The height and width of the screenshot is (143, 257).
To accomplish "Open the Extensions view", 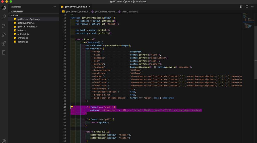I will (4, 43).
